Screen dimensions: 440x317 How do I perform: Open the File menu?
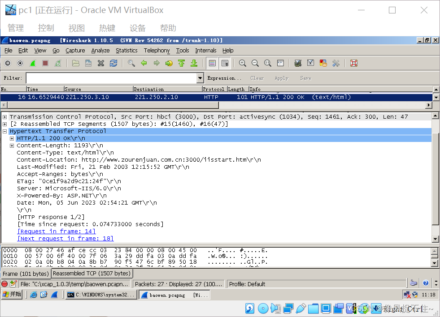(9, 51)
